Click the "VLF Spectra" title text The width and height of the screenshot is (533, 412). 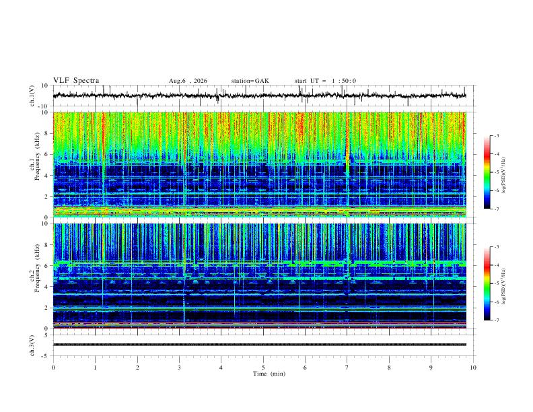coord(76,81)
